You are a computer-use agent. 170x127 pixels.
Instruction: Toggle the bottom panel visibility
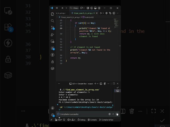[95, 8]
